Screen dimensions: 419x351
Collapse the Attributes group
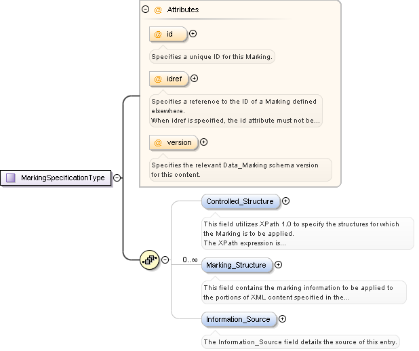(145, 10)
